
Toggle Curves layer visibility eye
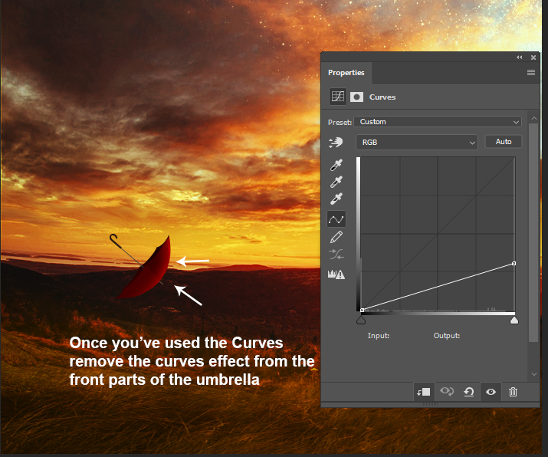coord(491,392)
